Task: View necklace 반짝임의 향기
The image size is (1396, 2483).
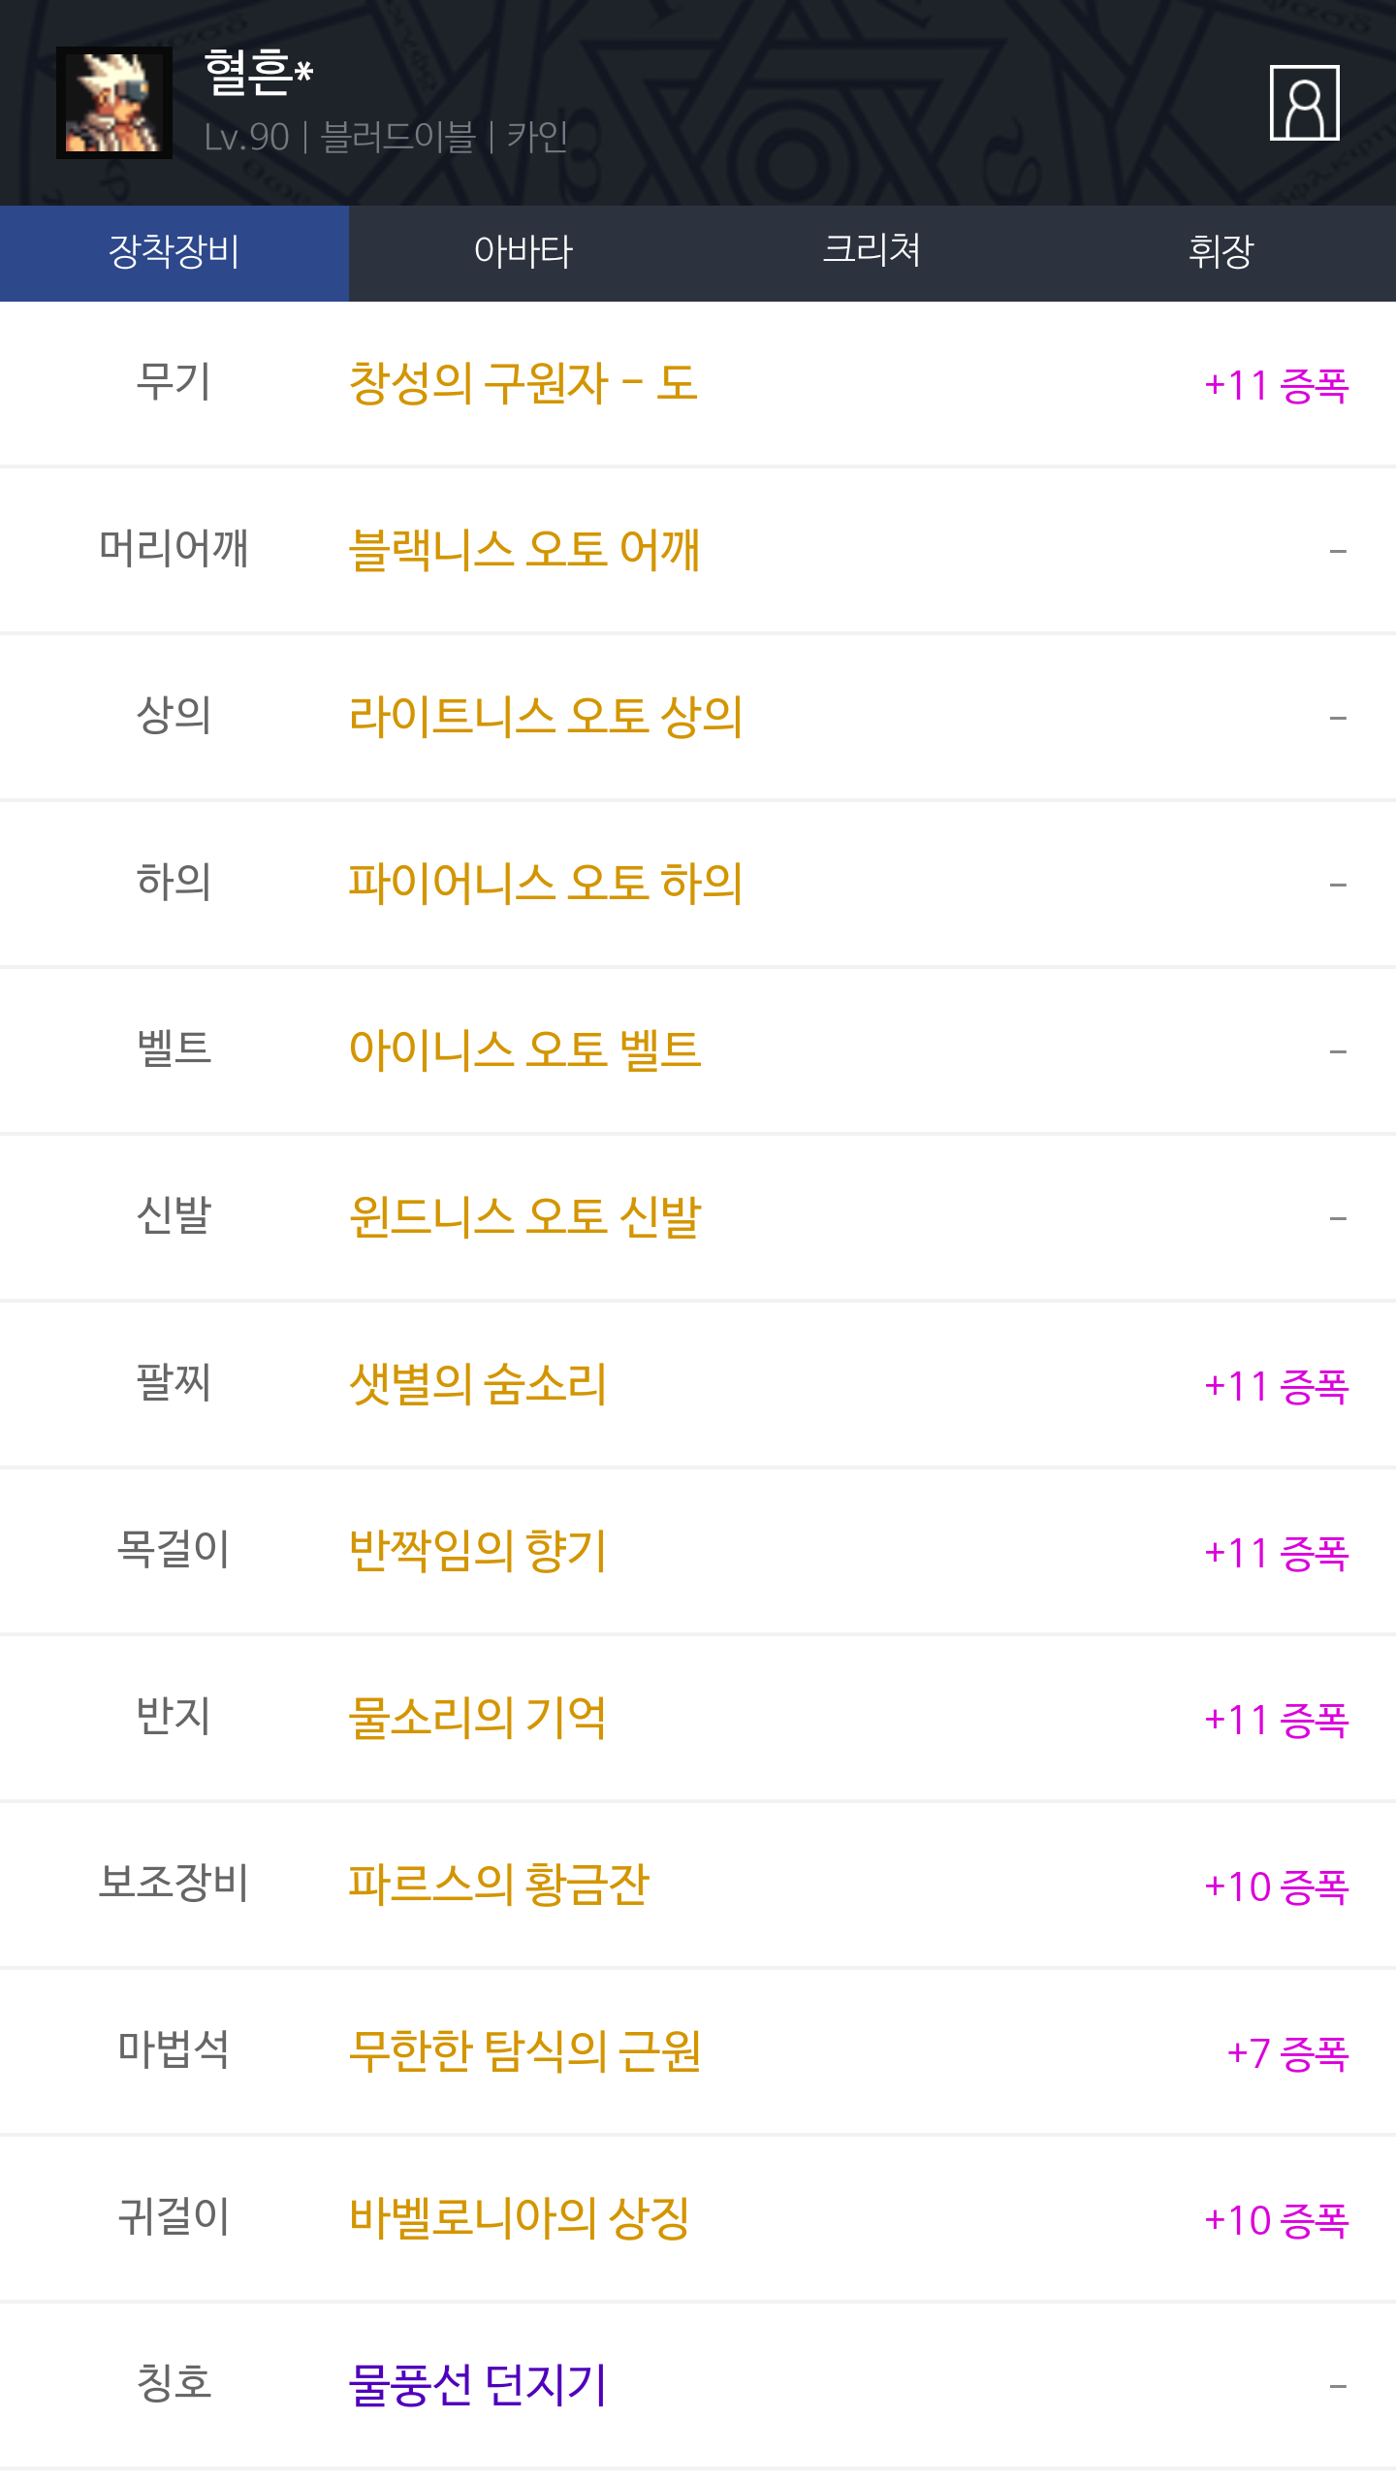Action: coord(478,1551)
